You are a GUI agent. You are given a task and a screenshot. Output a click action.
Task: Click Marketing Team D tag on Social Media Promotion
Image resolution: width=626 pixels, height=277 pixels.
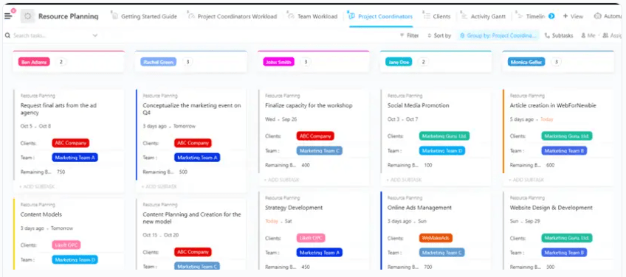442,151
